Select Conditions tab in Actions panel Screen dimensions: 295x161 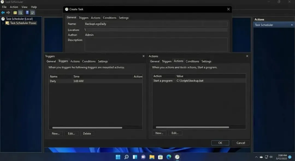point(192,62)
